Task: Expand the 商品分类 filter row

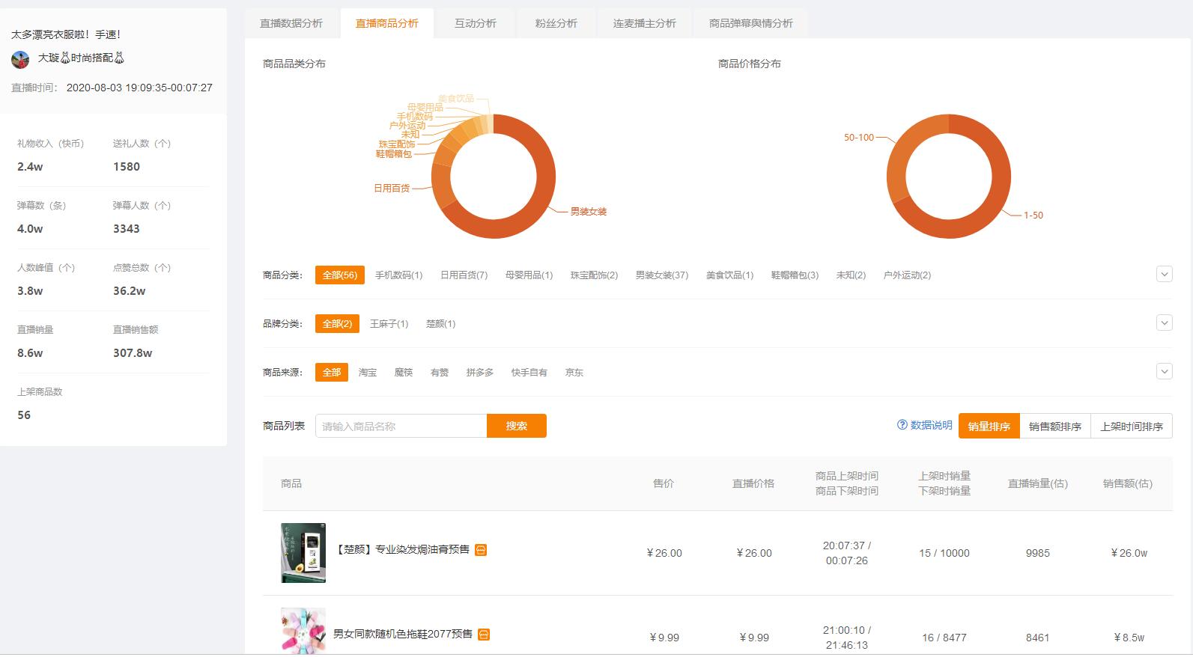Action: click(x=1164, y=275)
